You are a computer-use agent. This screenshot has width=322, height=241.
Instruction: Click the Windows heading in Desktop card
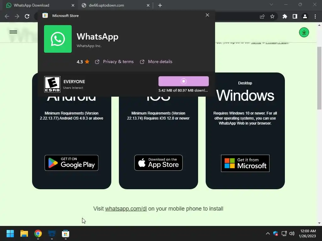click(x=245, y=95)
